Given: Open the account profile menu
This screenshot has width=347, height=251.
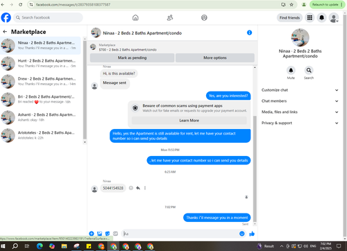Looking at the screenshot, I should point(334,18).
